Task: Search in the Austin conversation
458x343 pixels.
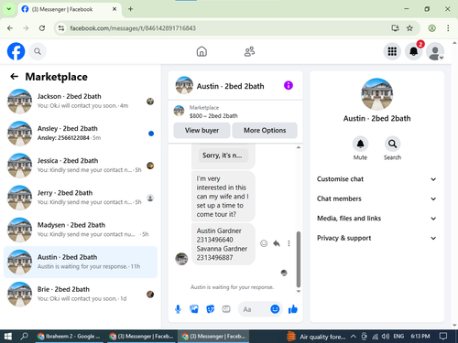Action: point(392,144)
